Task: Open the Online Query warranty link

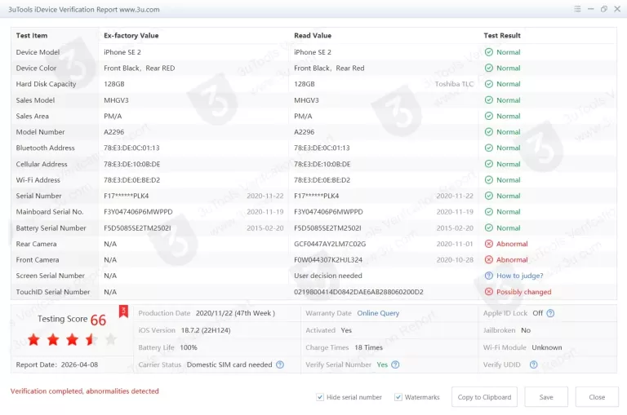Action: pos(378,313)
